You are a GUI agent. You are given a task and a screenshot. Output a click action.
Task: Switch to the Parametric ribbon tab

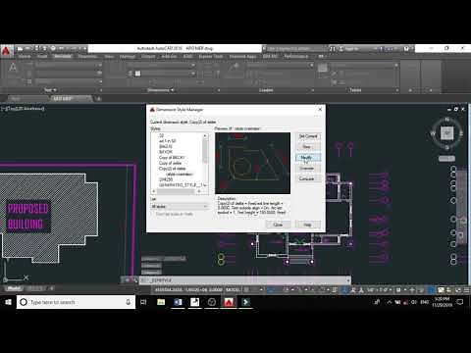click(x=87, y=56)
